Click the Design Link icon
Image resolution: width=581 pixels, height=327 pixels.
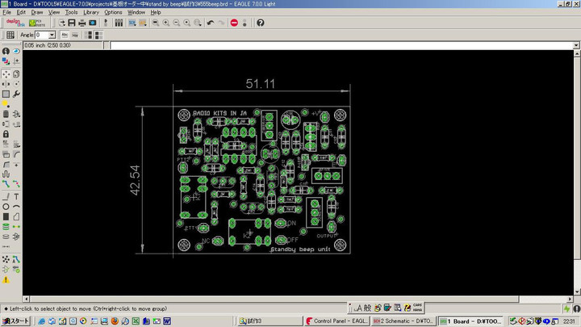[x=15, y=23]
